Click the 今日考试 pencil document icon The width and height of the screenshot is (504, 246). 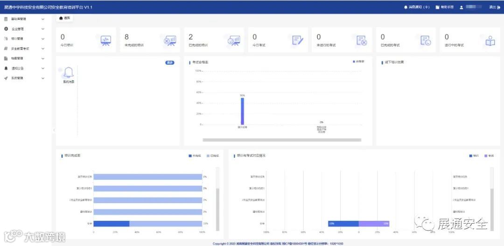[x=298, y=41]
